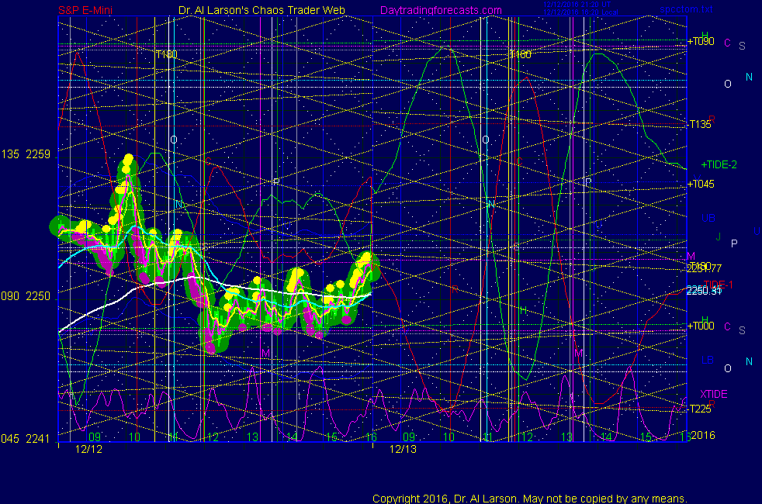762x504 pixels.
Task: Click the '2251.77' price value
Action: coord(704,268)
